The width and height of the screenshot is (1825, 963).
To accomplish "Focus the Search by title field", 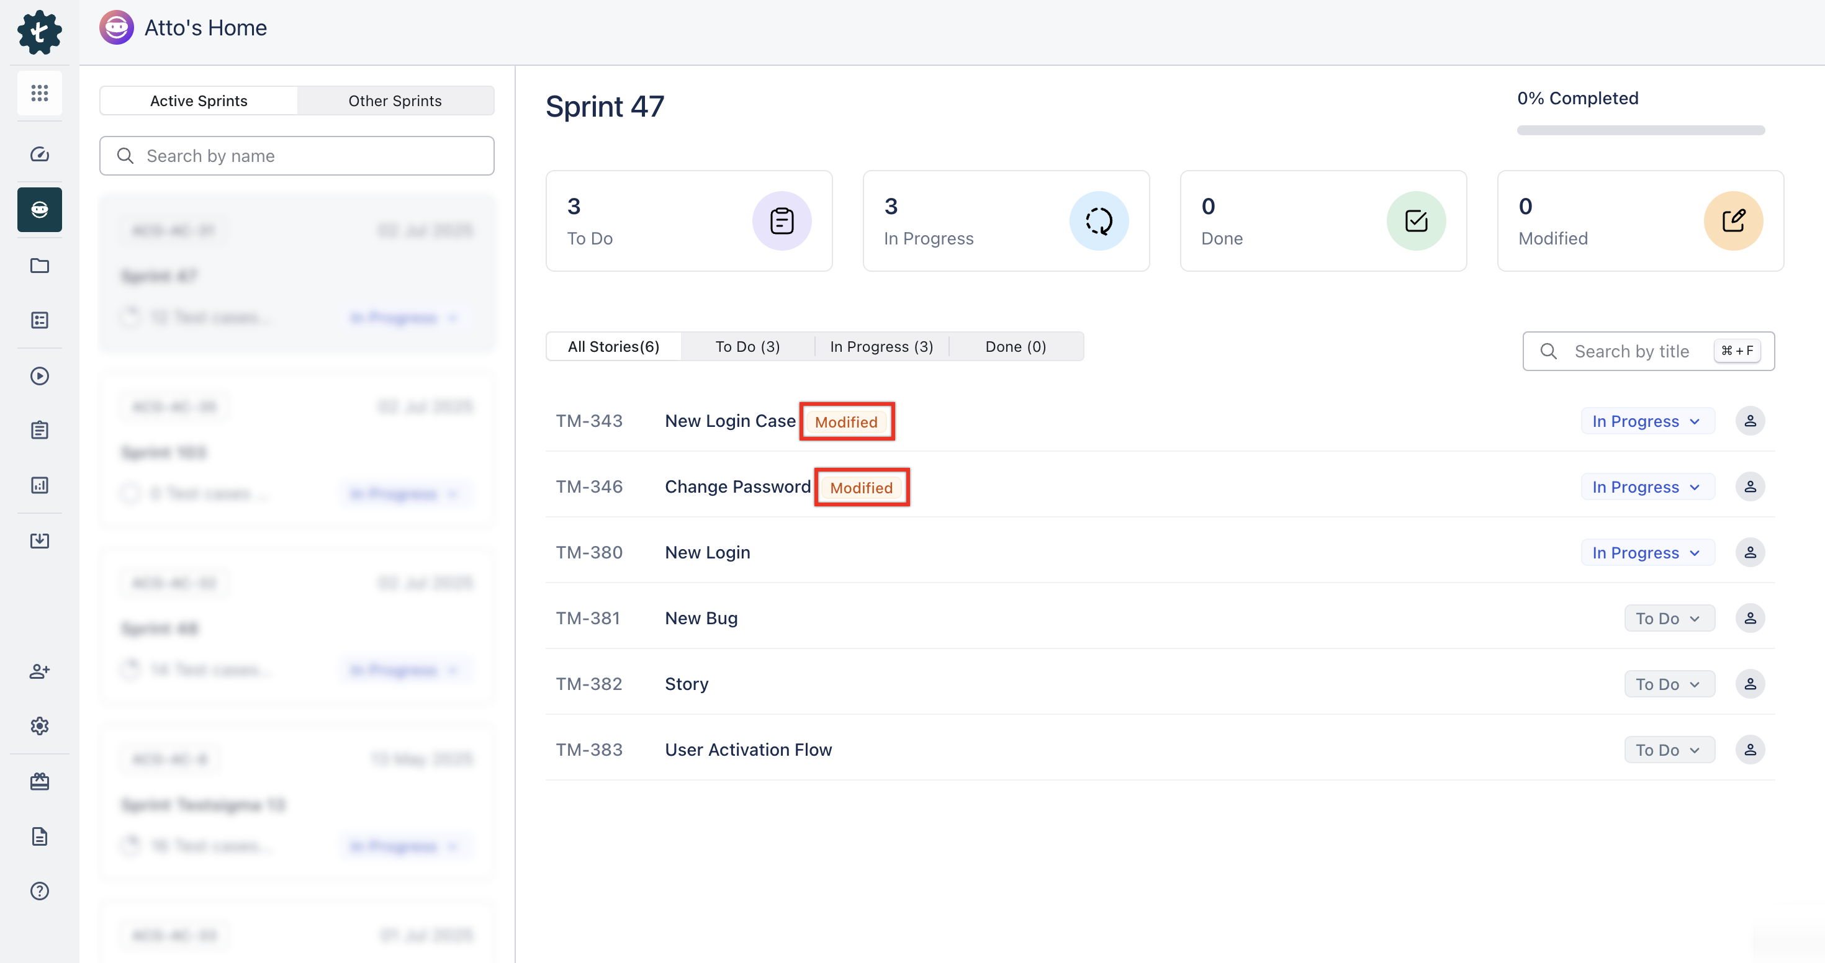I will click(1630, 351).
